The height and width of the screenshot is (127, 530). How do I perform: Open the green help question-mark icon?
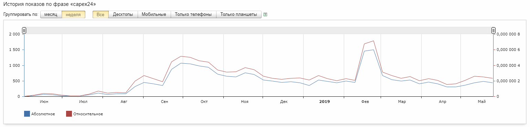pos(265,15)
